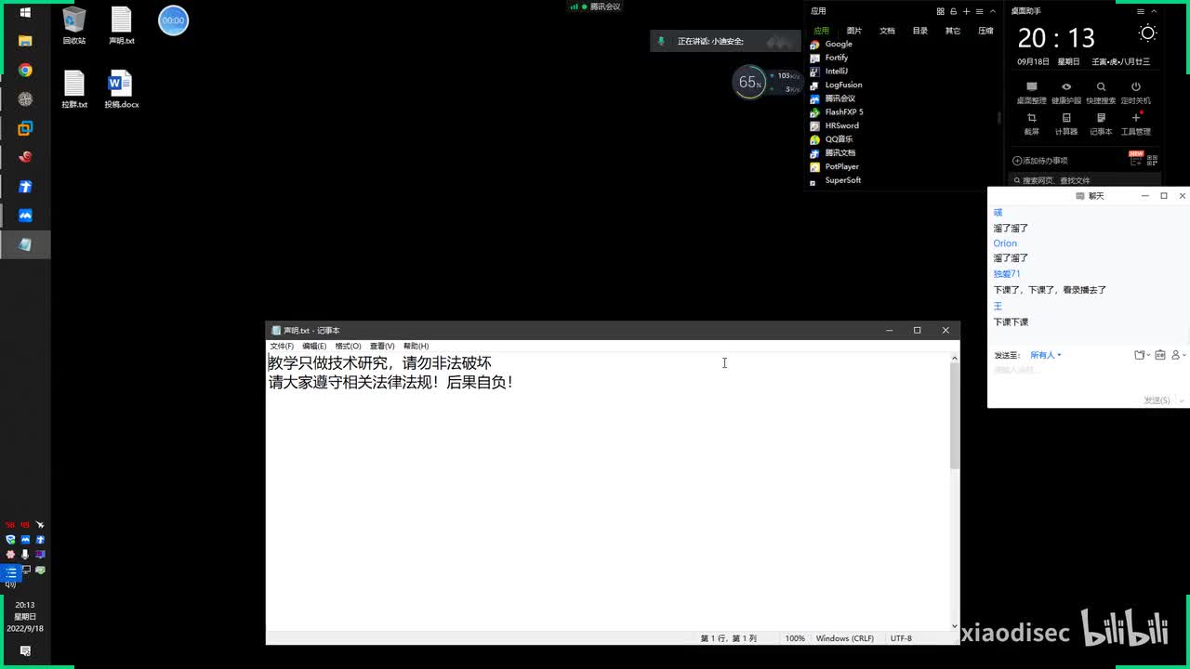Open the person options dropdown in chat

(x=1178, y=355)
